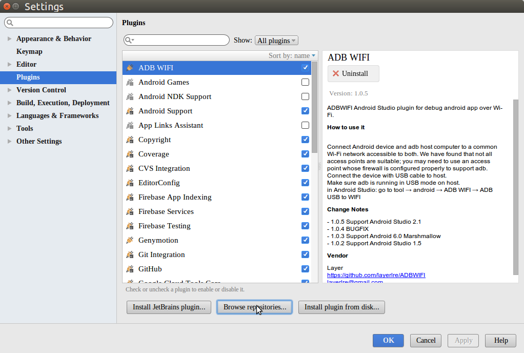
Task: Enable the Android NDK Support checkbox
Action: coord(305,96)
